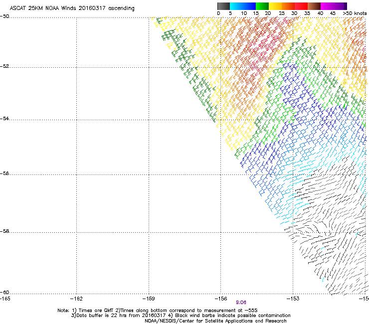The width and height of the screenshot is (369, 324).
Task: Click the legend label '40'
Action: click(x=320, y=13)
